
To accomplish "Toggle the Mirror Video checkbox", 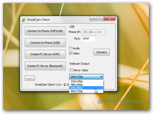I will [x=71, y=70].
